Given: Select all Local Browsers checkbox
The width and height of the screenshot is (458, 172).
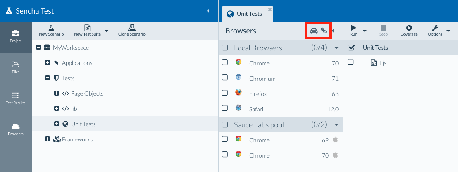Looking at the screenshot, I should [x=225, y=48].
